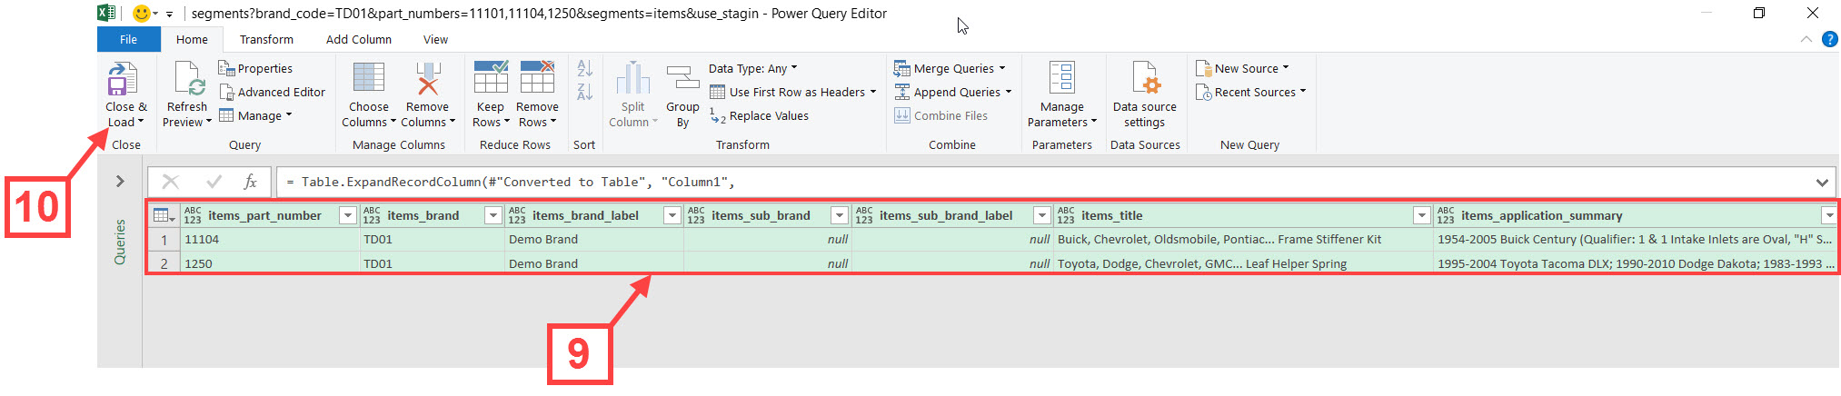Click the Close & Load icon
Image resolution: width=1841 pixels, height=396 pixels.
[123, 78]
